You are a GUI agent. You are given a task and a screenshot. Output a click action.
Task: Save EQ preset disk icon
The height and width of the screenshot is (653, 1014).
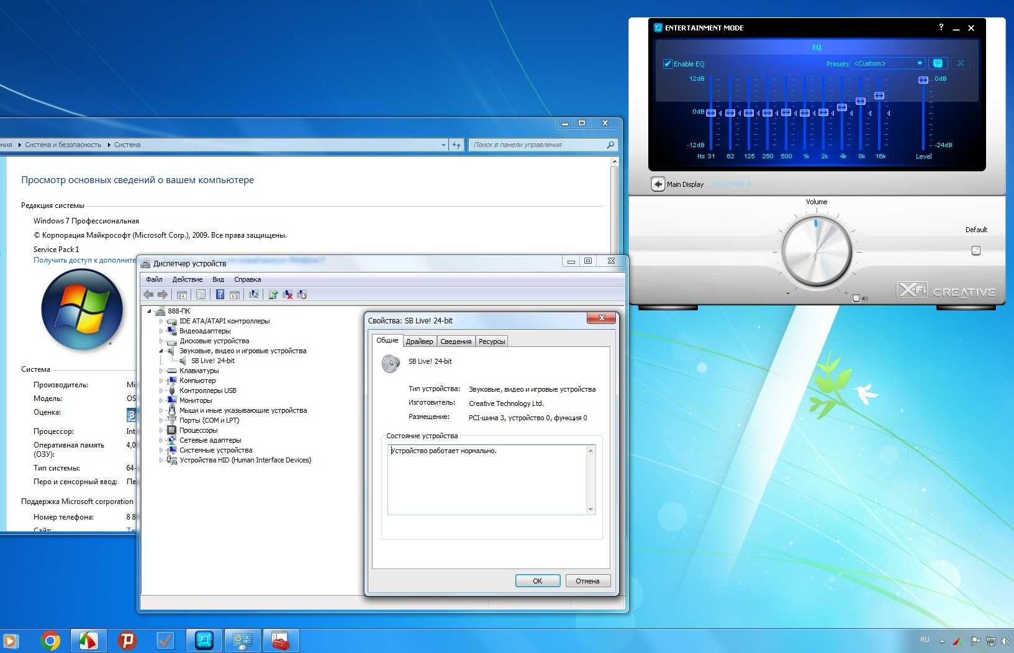pyautogui.click(x=938, y=63)
